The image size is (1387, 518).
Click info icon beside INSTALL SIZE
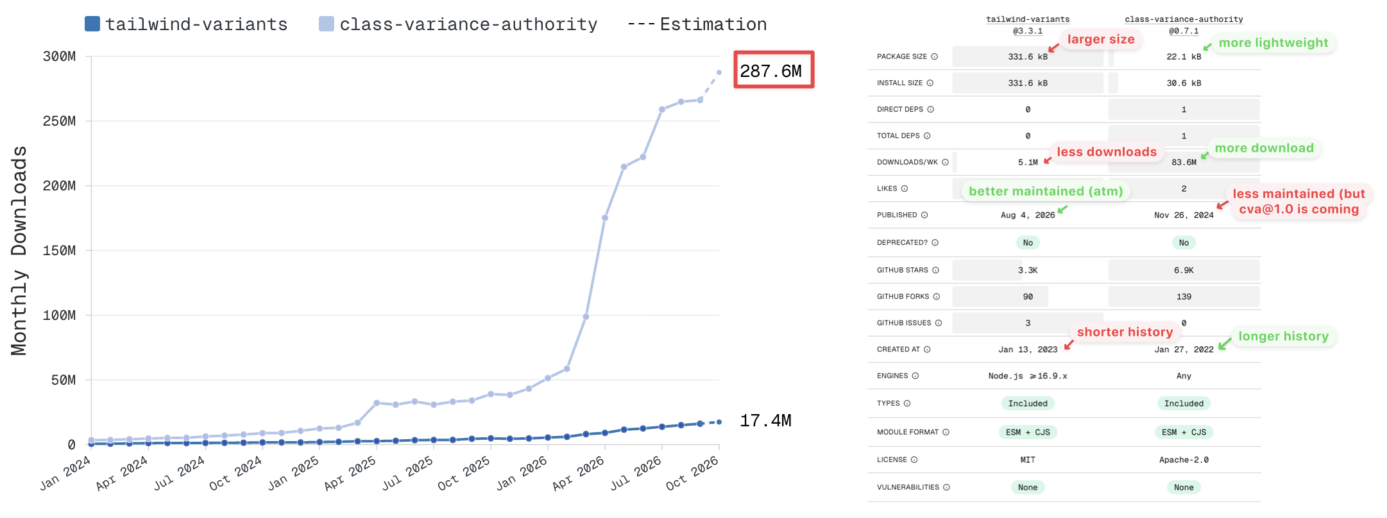[x=930, y=83]
